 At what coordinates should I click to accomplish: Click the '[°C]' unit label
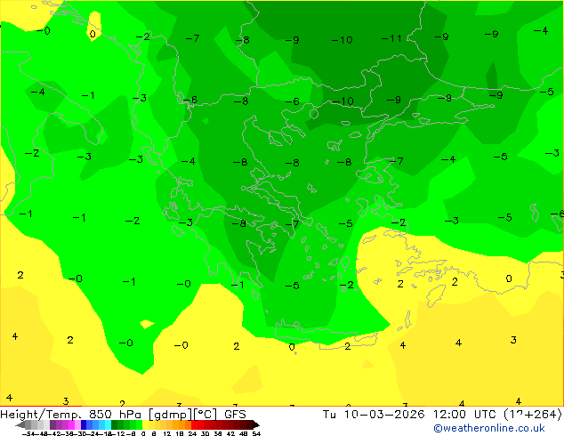(x=205, y=415)
